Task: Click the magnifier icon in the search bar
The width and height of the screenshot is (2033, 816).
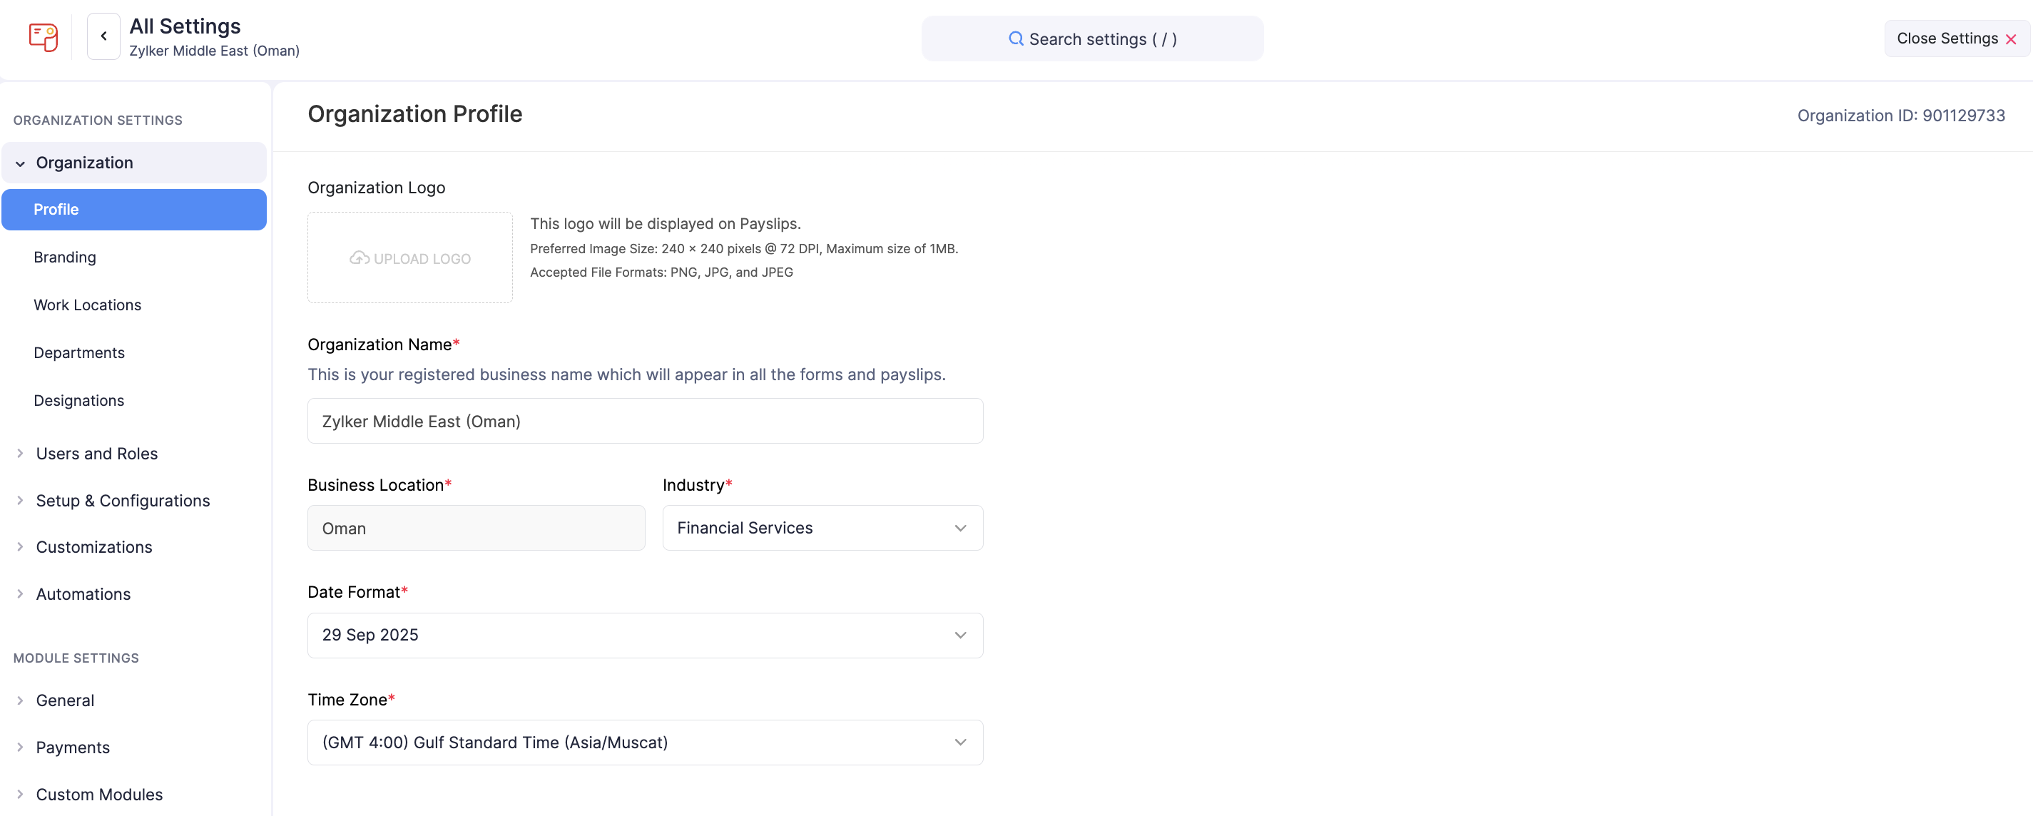Action: [1017, 39]
